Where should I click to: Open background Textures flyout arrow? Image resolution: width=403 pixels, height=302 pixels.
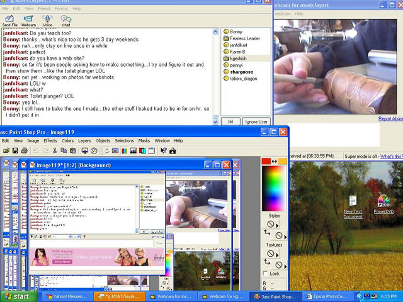point(285,266)
